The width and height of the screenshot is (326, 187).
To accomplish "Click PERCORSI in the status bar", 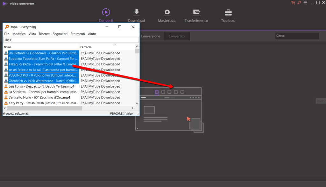I will [117, 114].
